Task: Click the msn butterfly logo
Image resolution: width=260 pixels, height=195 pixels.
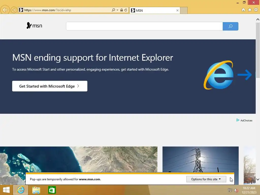Action: [x=34, y=26]
